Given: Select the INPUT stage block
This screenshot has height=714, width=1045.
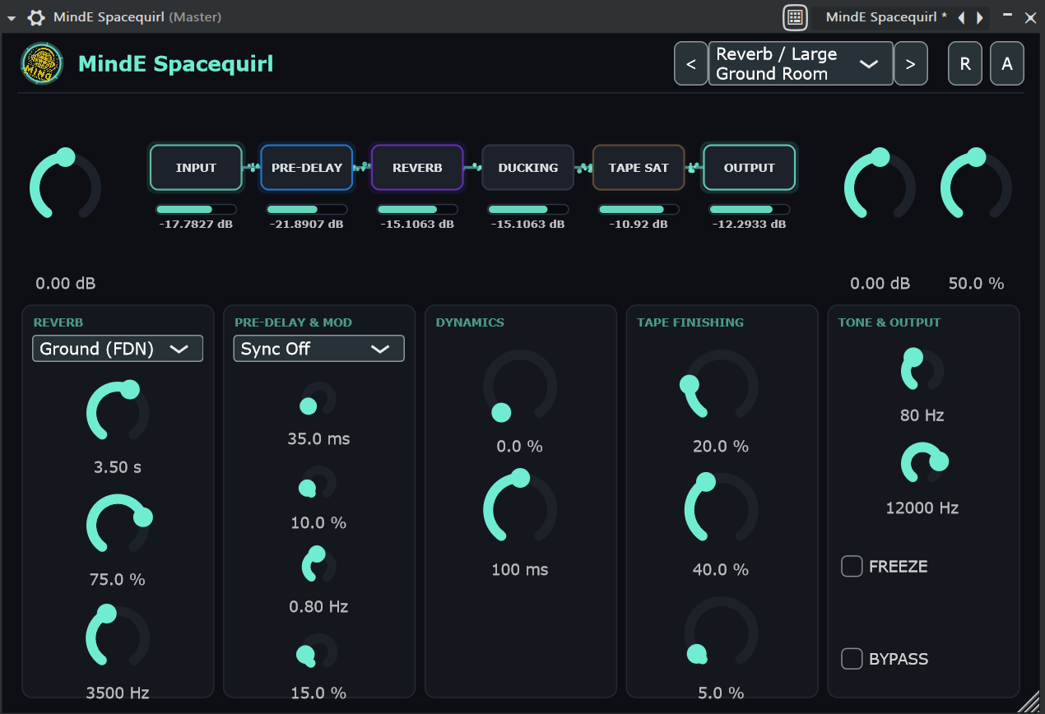Looking at the screenshot, I should pos(196,168).
